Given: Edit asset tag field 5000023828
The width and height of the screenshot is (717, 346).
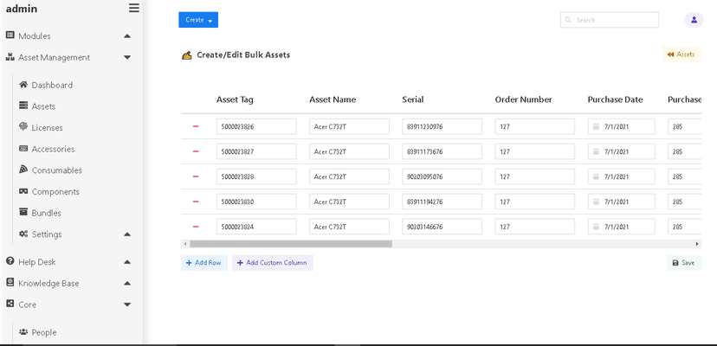Looking at the screenshot, I should 256,176.
